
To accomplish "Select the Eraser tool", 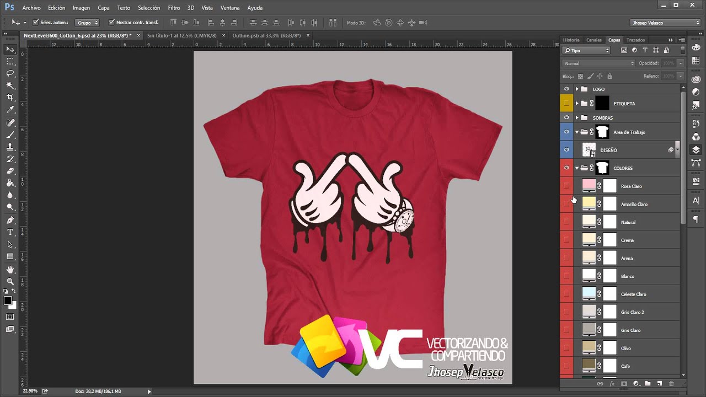I will click(x=10, y=171).
